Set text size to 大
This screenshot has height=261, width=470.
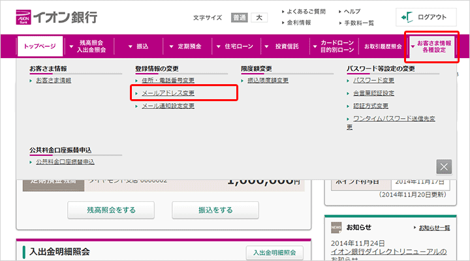(x=258, y=18)
